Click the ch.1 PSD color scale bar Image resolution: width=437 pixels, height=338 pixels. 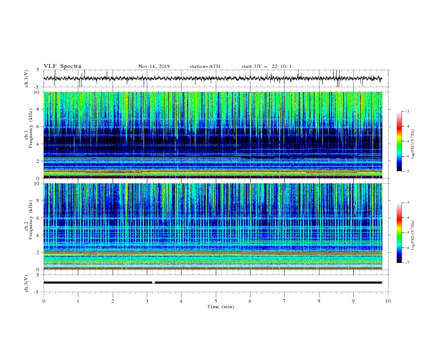[x=399, y=141]
